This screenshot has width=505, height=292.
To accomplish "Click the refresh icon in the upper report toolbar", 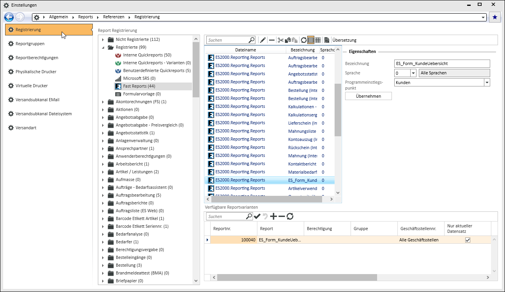I will coord(303,40).
